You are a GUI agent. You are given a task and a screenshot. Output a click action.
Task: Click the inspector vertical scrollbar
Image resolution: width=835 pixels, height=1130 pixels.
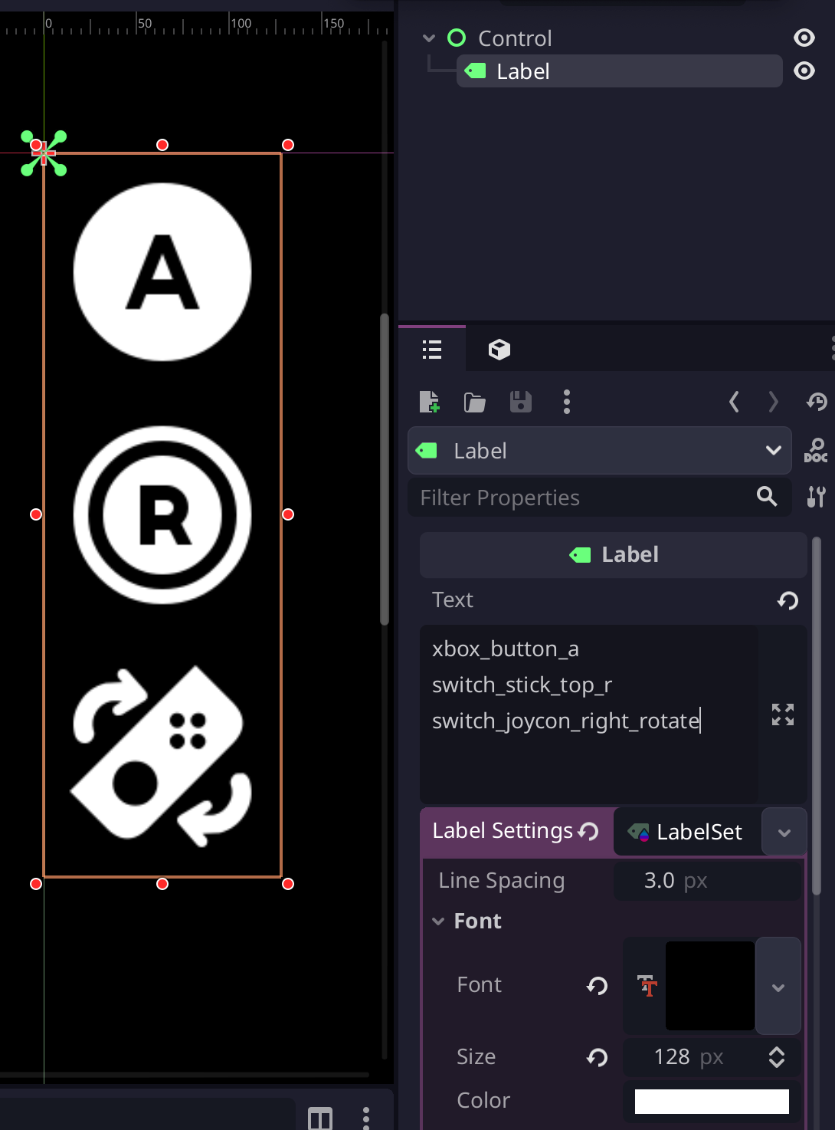coord(817,717)
